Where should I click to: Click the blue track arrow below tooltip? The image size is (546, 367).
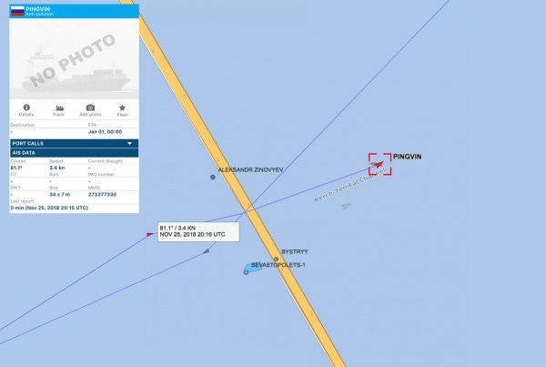[207, 251]
